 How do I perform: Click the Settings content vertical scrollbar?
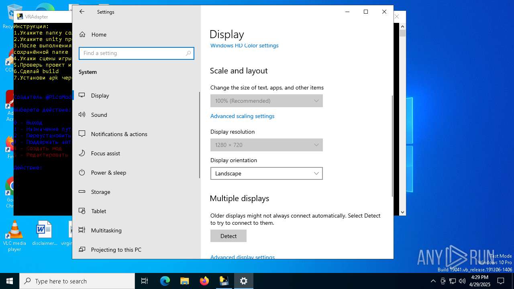click(392, 146)
